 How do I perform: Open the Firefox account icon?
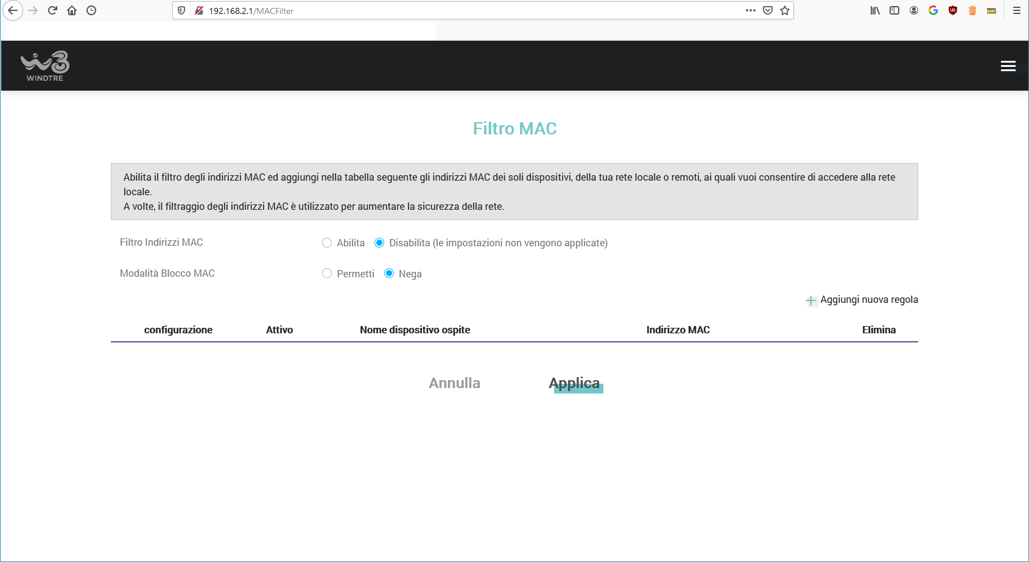coord(914,10)
